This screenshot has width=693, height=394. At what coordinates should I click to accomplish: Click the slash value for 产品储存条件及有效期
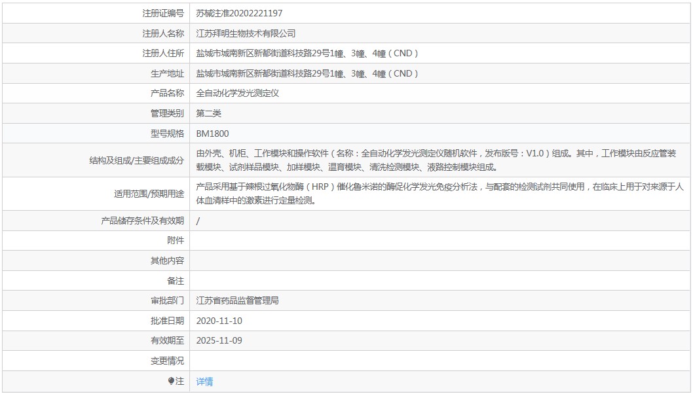tap(198, 221)
